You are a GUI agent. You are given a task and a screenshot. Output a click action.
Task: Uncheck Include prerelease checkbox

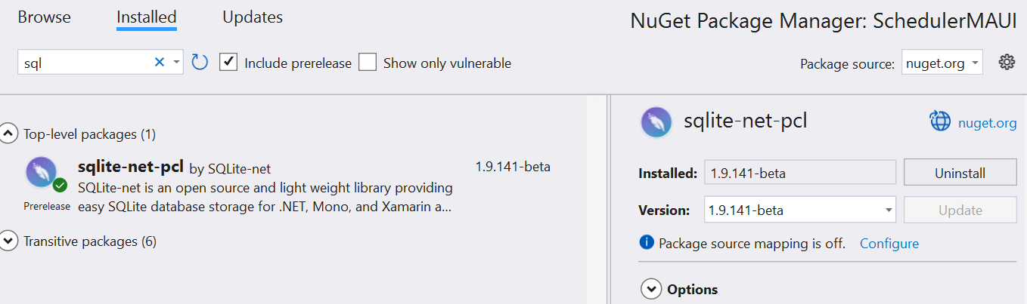228,63
